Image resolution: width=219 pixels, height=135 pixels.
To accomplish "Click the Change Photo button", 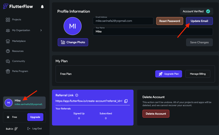I will [73, 42].
